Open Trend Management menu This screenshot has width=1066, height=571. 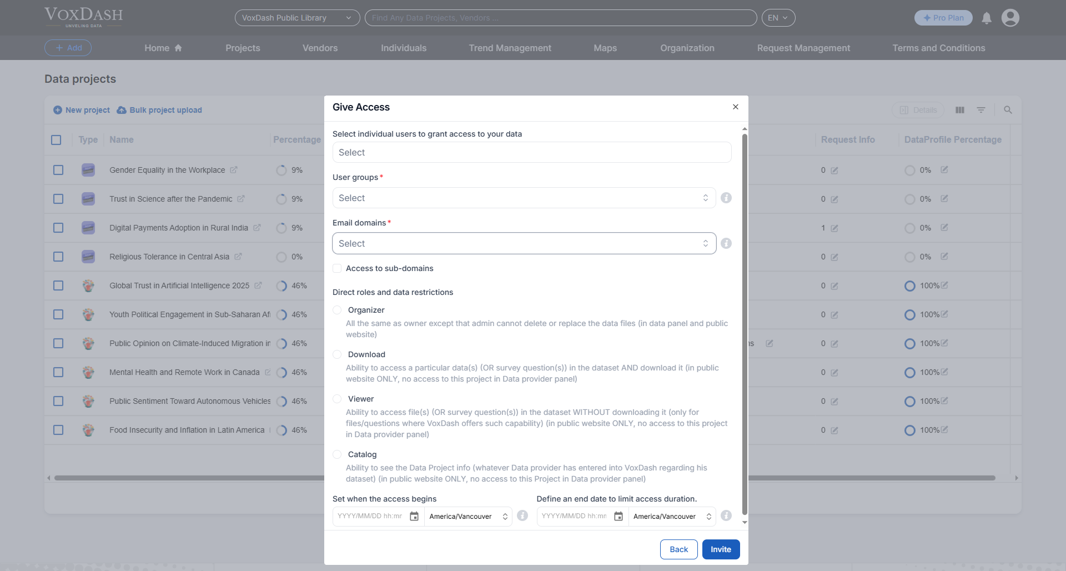pyautogui.click(x=510, y=48)
